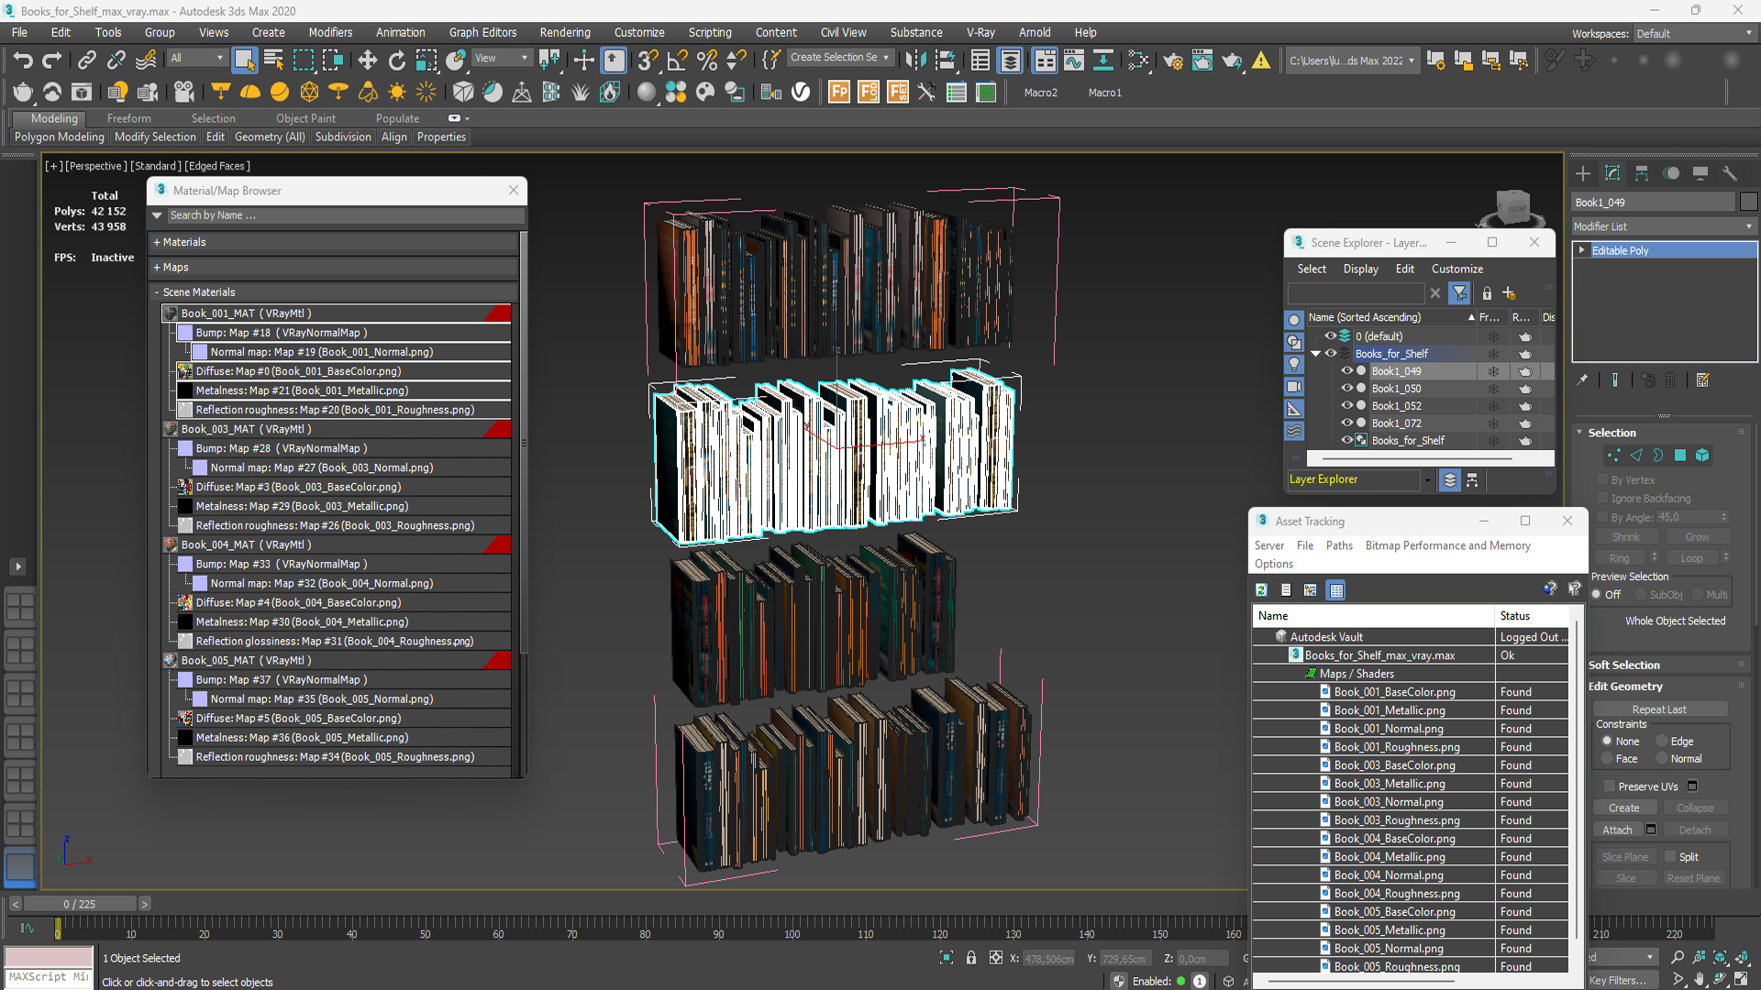Select the Move tool
1761x990 pixels.
click(367, 60)
